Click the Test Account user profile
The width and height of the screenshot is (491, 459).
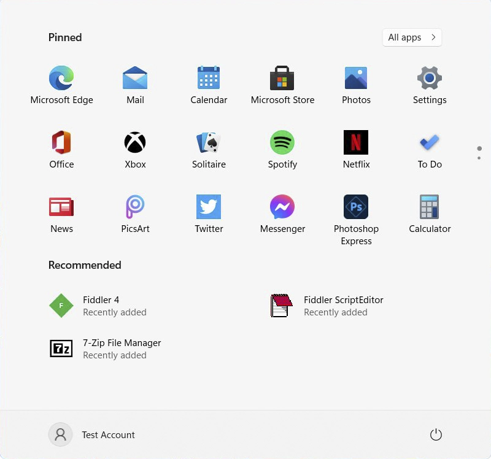(x=92, y=434)
